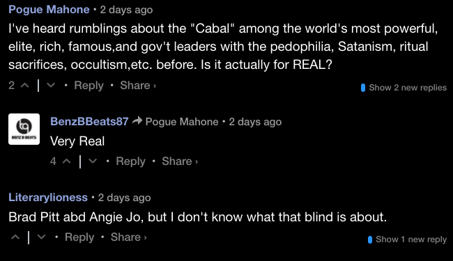
Task: Open Pogue Mahone's profile from comment header
Action: point(49,10)
